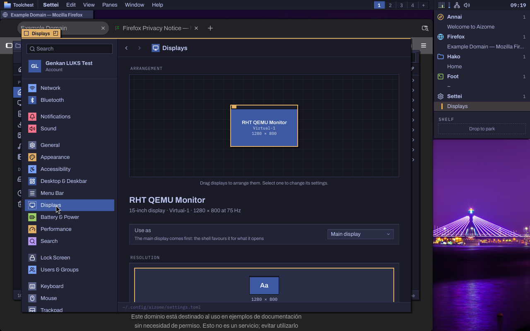Image resolution: width=530 pixels, height=331 pixels.
Task: Open the Bluetooth settings icon
Action: tap(32, 100)
